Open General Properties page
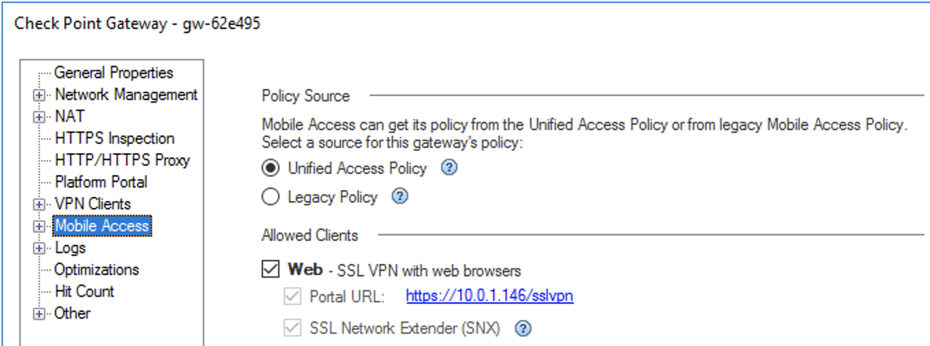The image size is (930, 346). tap(114, 72)
